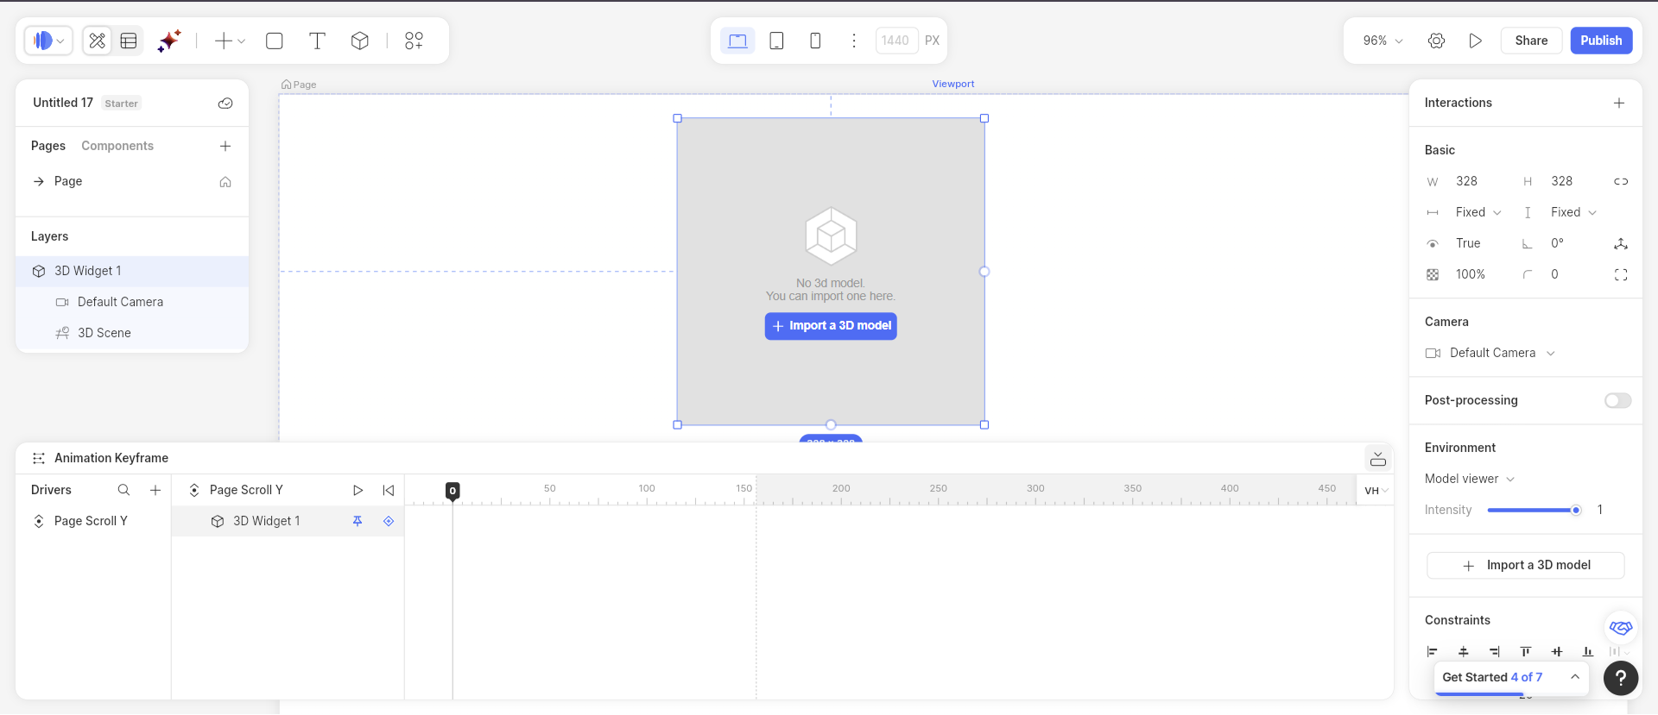Add a new interaction with plus
The width and height of the screenshot is (1658, 715).
(x=1619, y=103)
